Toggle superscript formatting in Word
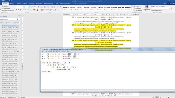This screenshot has height=98, width=175. (28, 10)
